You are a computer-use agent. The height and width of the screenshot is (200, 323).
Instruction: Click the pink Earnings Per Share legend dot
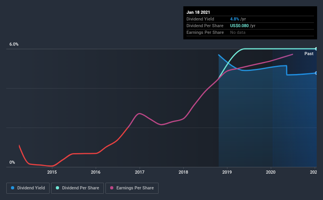click(x=112, y=188)
